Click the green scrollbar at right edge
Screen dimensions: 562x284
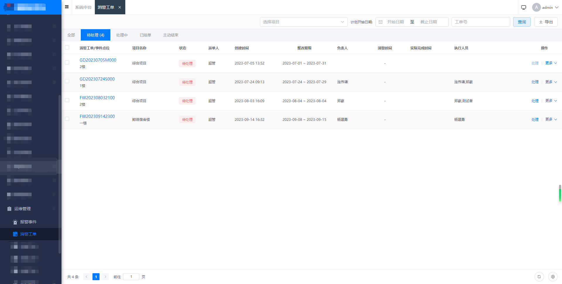[560, 193]
